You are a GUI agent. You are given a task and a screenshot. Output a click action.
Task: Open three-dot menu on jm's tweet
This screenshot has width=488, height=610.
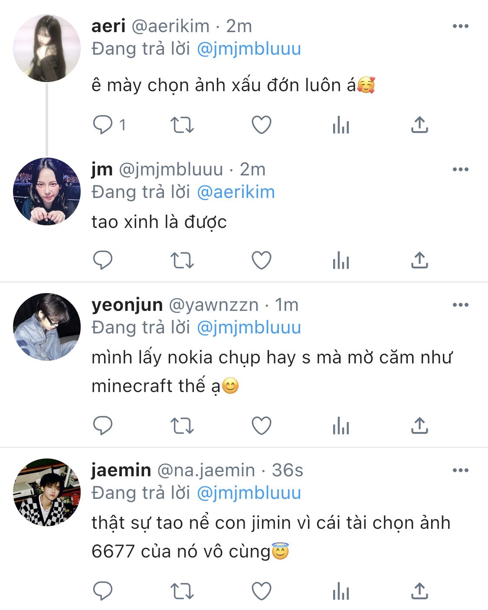tap(460, 169)
